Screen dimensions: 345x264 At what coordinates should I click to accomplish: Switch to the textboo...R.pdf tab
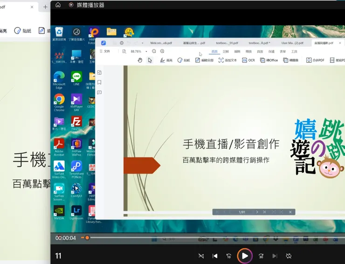pyautogui.click(x=259, y=43)
